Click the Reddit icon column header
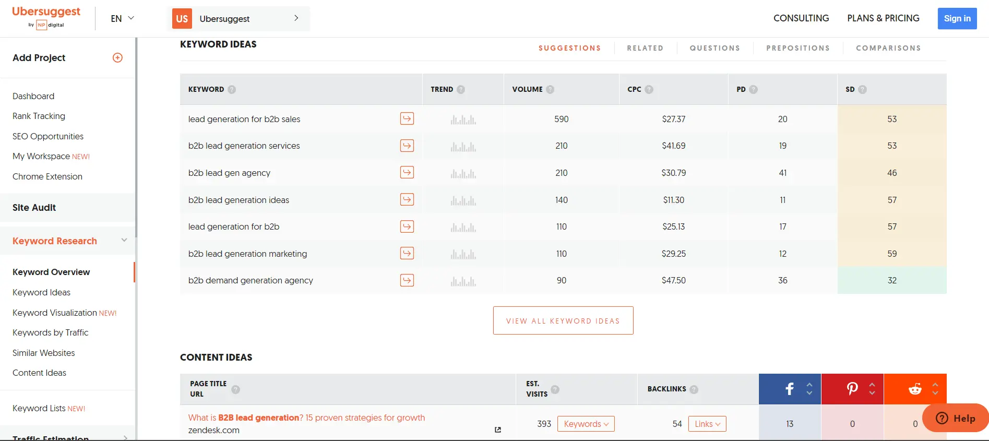 click(915, 389)
